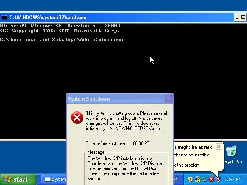The height and width of the screenshot is (185, 247).
Task: Click the Safely Remove Hardware tray icon
Action: tap(204, 179)
